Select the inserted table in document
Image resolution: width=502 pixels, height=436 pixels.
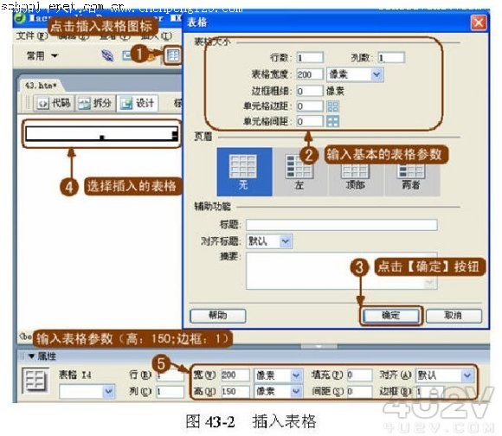(x=101, y=133)
